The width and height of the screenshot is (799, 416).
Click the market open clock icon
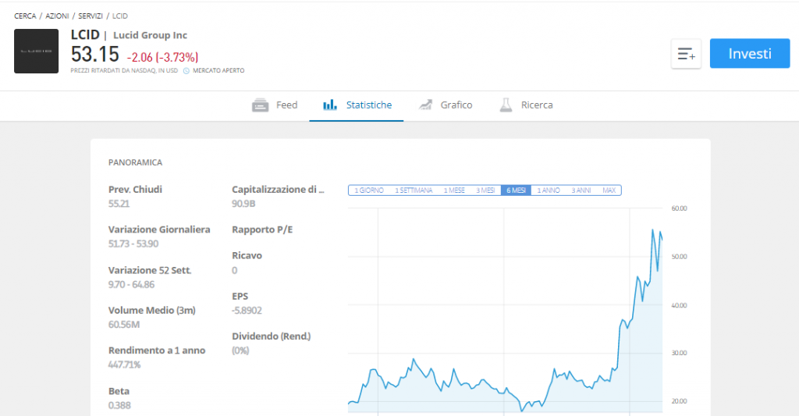(186, 71)
